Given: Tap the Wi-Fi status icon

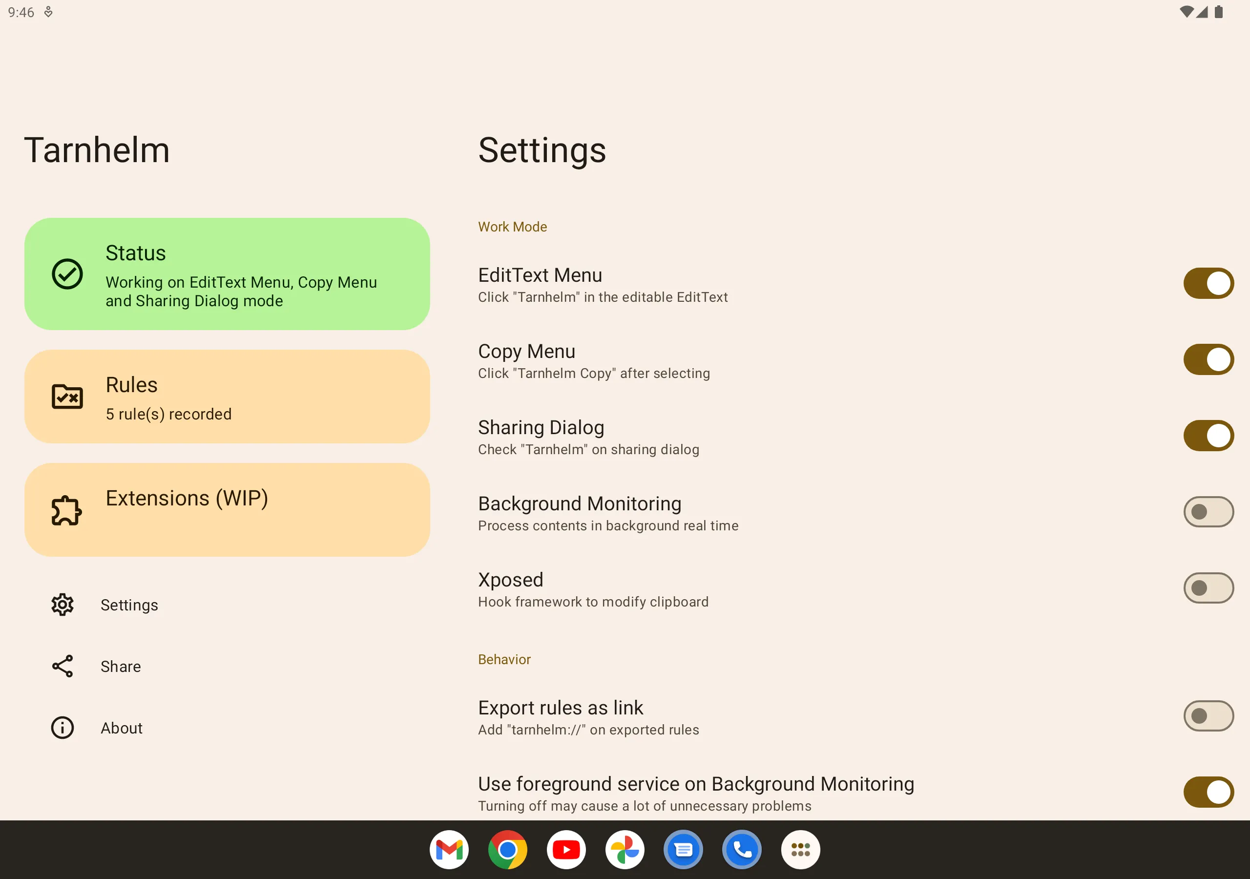Looking at the screenshot, I should (x=1187, y=12).
